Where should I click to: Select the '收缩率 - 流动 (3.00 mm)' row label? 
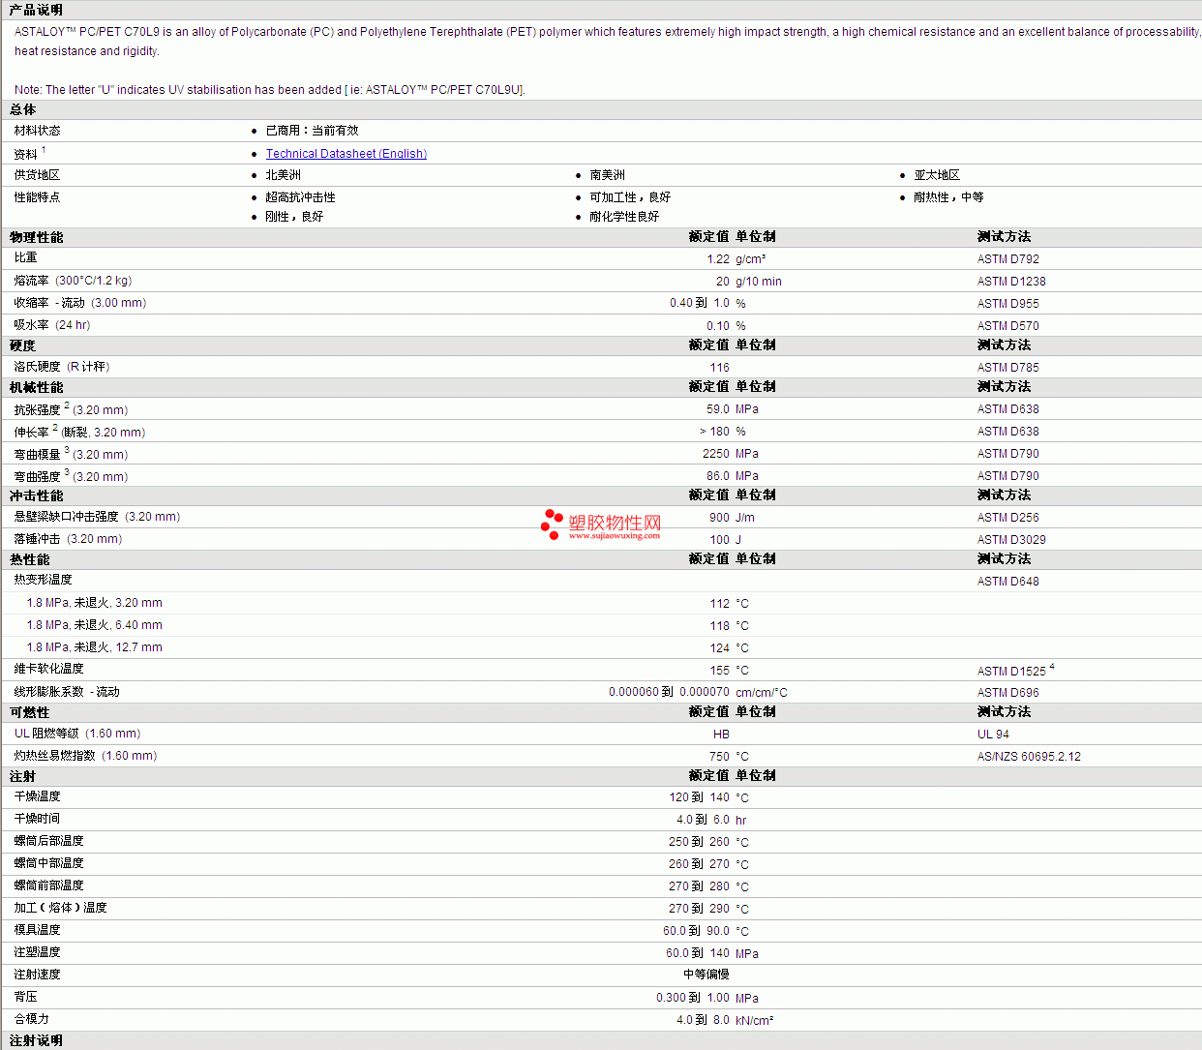click(x=80, y=303)
